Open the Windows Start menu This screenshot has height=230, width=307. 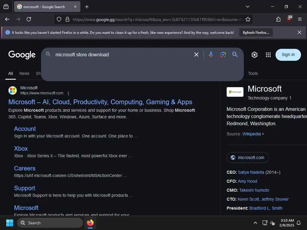(x=10, y=223)
